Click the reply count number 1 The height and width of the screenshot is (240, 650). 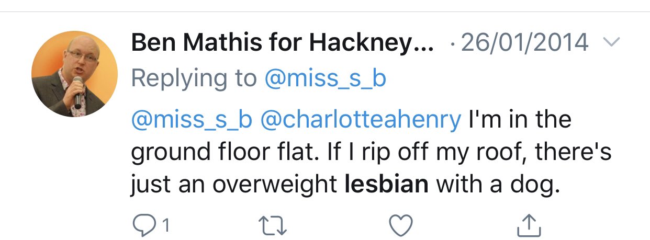(165, 226)
